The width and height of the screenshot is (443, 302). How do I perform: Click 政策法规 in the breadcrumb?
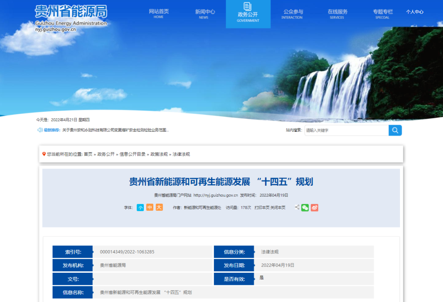click(x=159, y=154)
